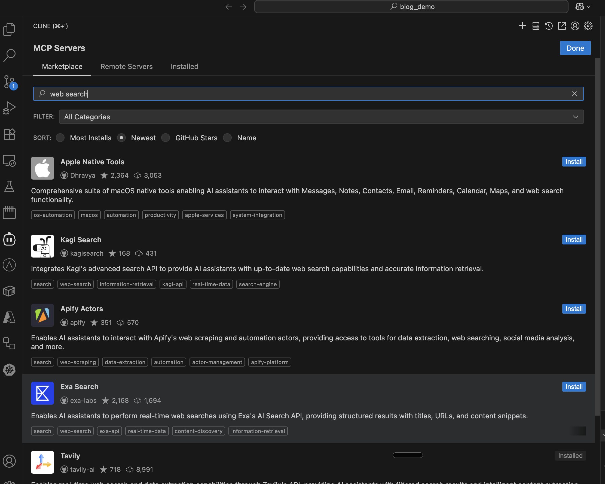Viewport: 605px width, 484px height.
Task: Install Apple Native Tools
Action: (x=574, y=162)
